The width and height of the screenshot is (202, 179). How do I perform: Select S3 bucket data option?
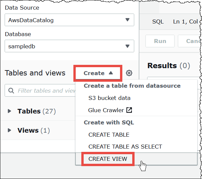pyautogui.click(x=109, y=98)
